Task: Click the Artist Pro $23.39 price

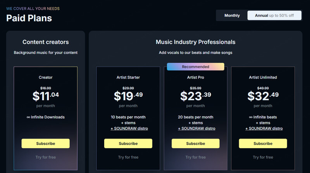Action: (x=195, y=95)
